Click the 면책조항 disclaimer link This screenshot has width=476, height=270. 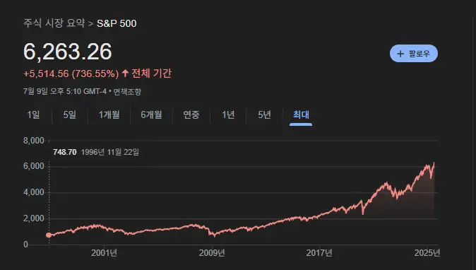click(127, 91)
